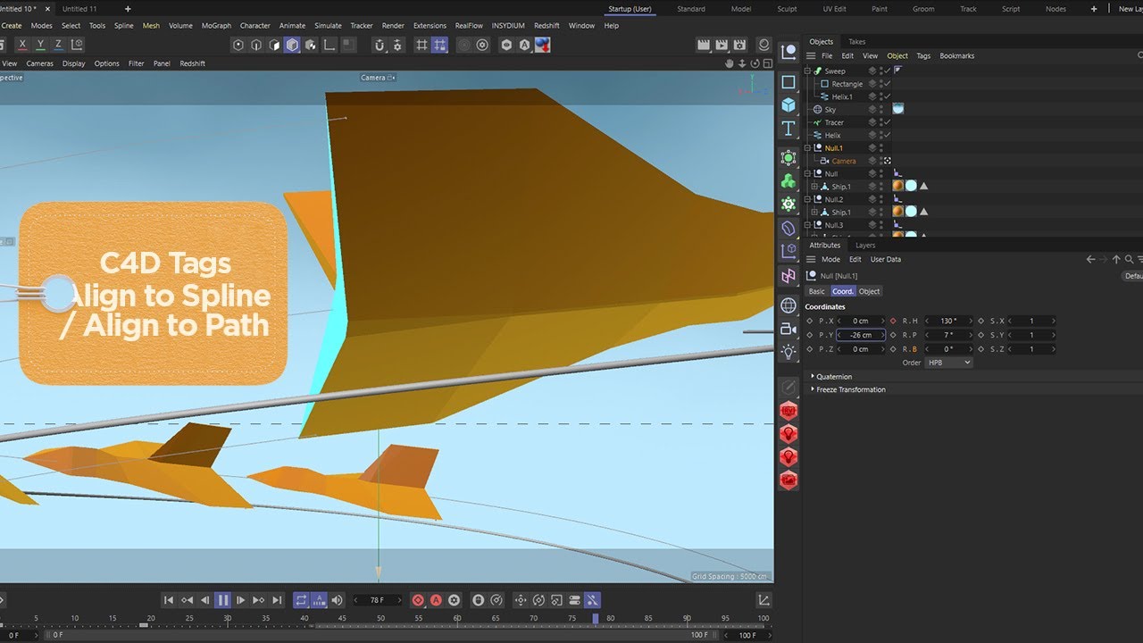Toggle visibility dots for the Sky object
The image size is (1143, 643).
(x=882, y=109)
